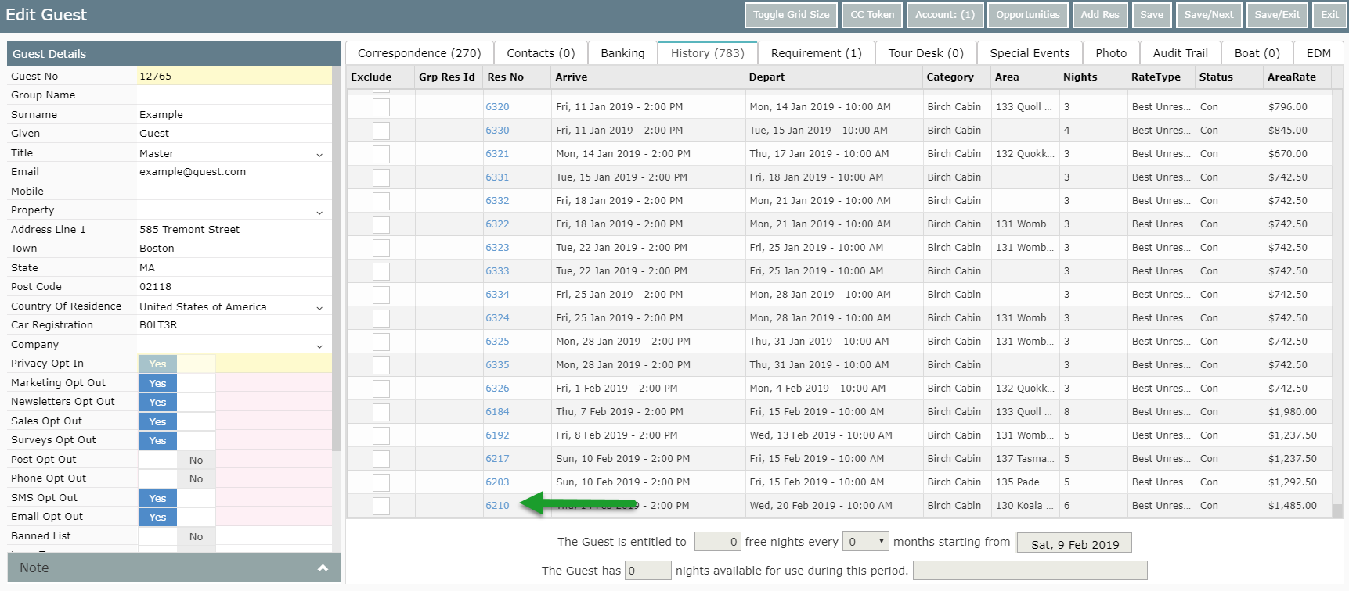1349x591 pixels.
Task: Toggle Surveys Opt Out switch
Action: click(x=177, y=440)
